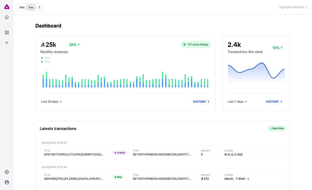312x190 pixels.
Task: Select the create tag on first transaction
Action: coord(119,152)
